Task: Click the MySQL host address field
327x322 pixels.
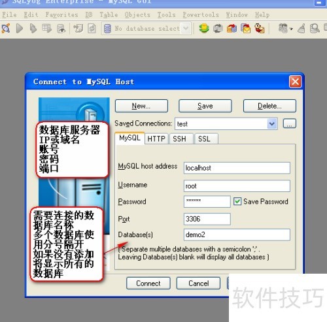Action: (237, 168)
